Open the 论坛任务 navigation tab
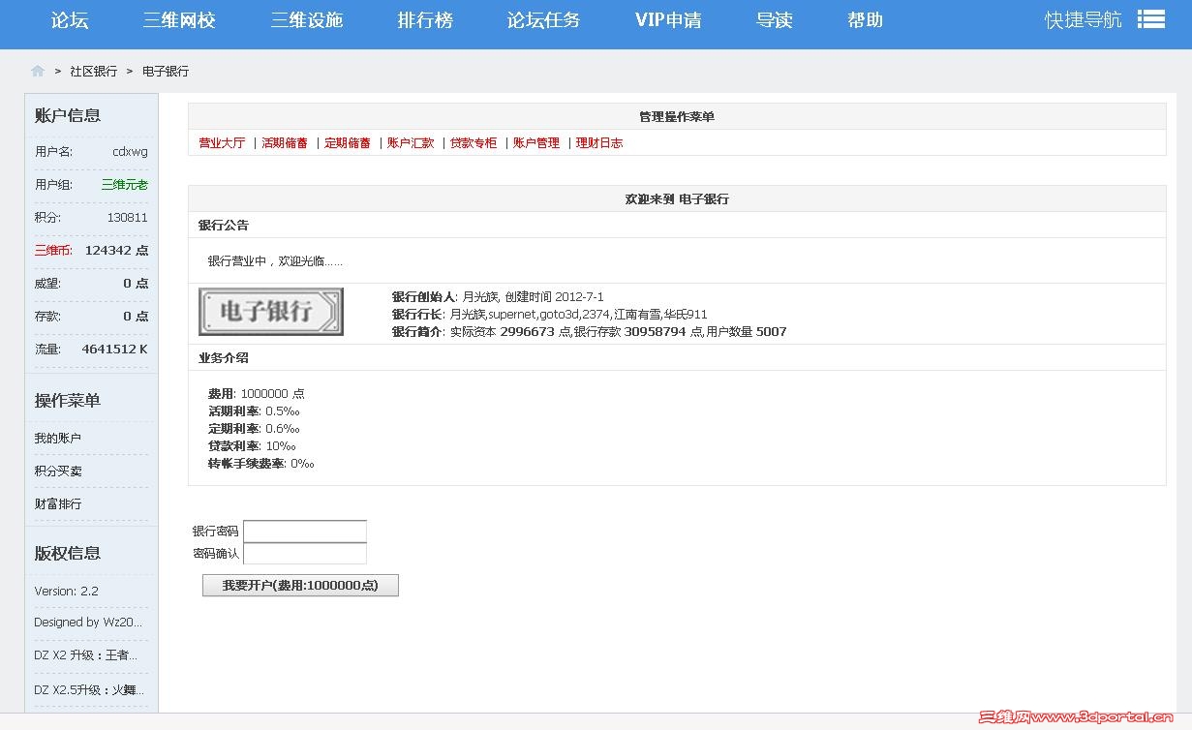 point(544,20)
